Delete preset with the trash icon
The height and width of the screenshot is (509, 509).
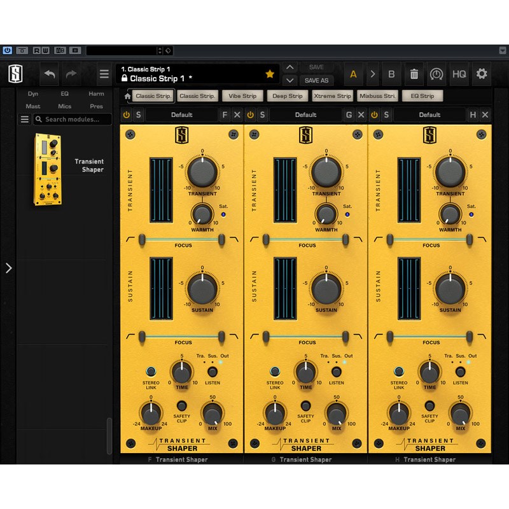tap(414, 74)
